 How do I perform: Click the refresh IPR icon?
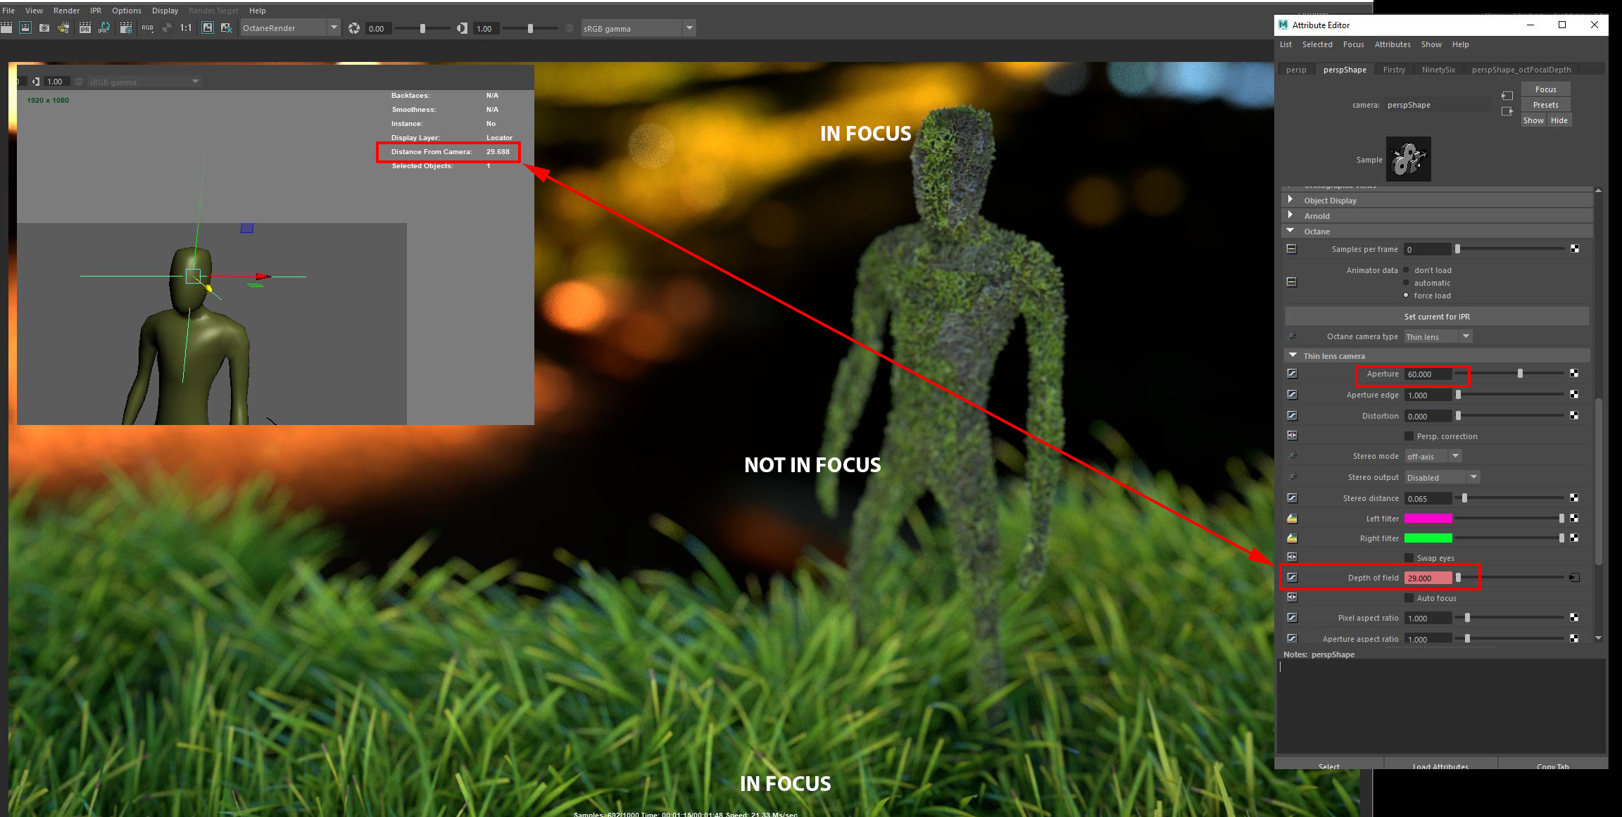coord(104,28)
